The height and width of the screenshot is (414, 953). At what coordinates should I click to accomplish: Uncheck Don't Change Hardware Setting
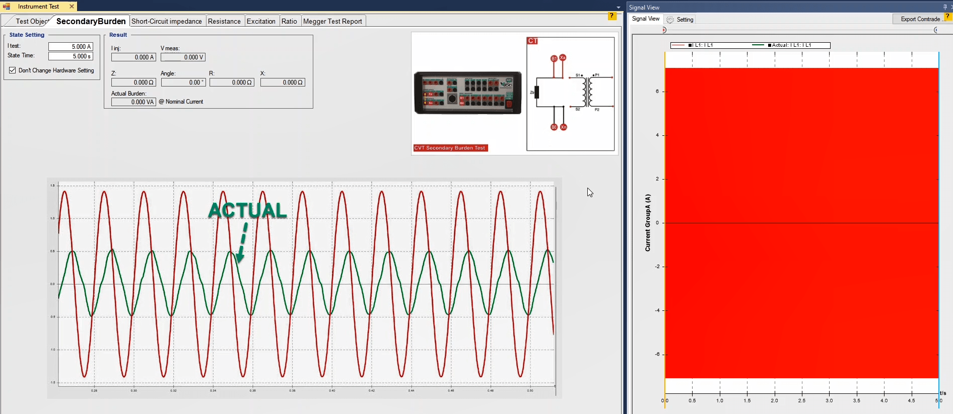pos(13,70)
